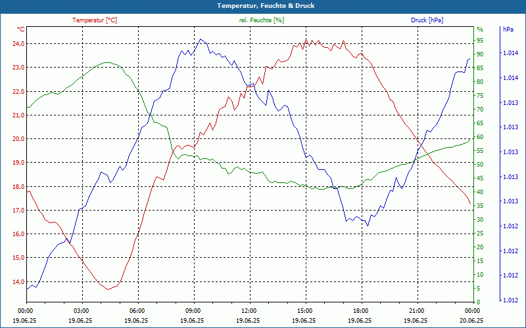Click the '65' tick on the humidity axis

(480, 123)
